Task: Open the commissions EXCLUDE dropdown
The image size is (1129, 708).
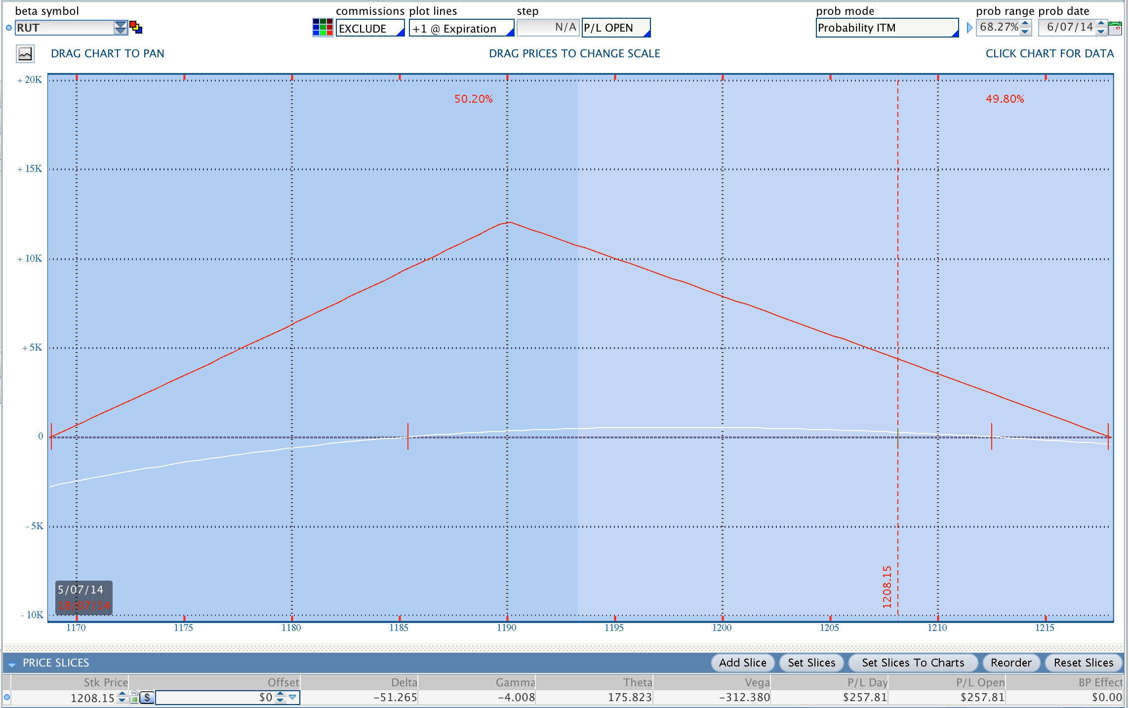Action: (x=370, y=28)
